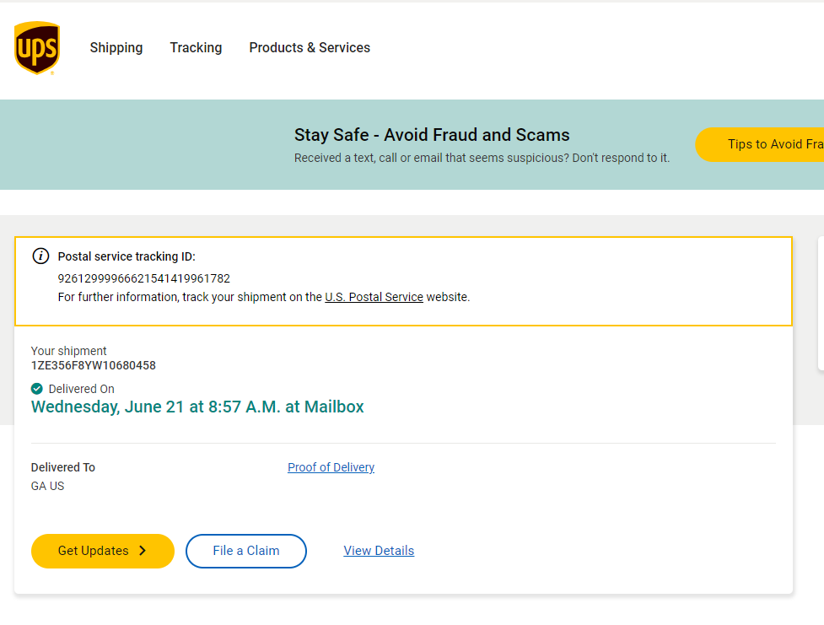Open the Proof of Delivery link

[331, 467]
